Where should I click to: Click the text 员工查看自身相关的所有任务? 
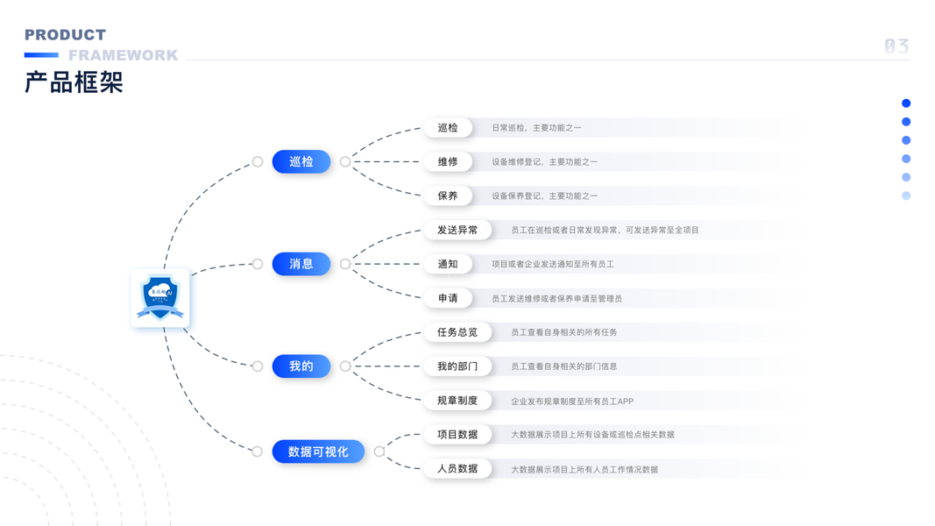click(x=564, y=332)
